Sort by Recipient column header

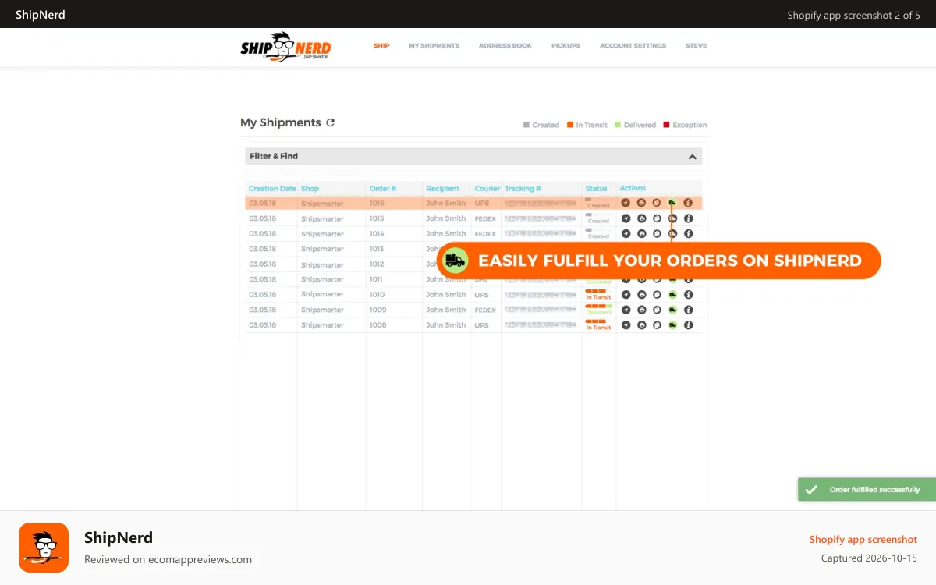[x=442, y=189]
